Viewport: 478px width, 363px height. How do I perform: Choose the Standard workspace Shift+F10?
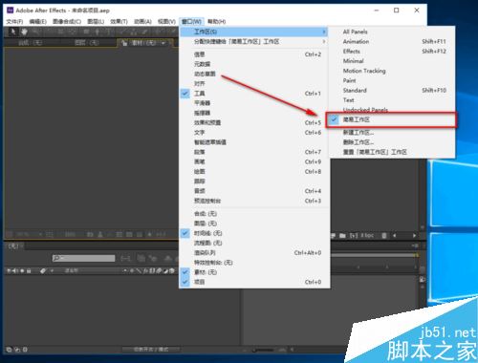(392, 91)
